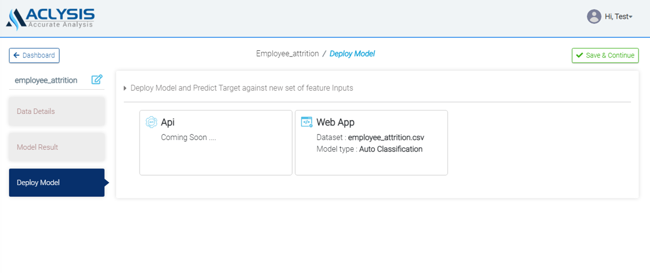Viewport: 650px width, 273px height.
Task: Open the Data Details tab
Action: [x=56, y=111]
